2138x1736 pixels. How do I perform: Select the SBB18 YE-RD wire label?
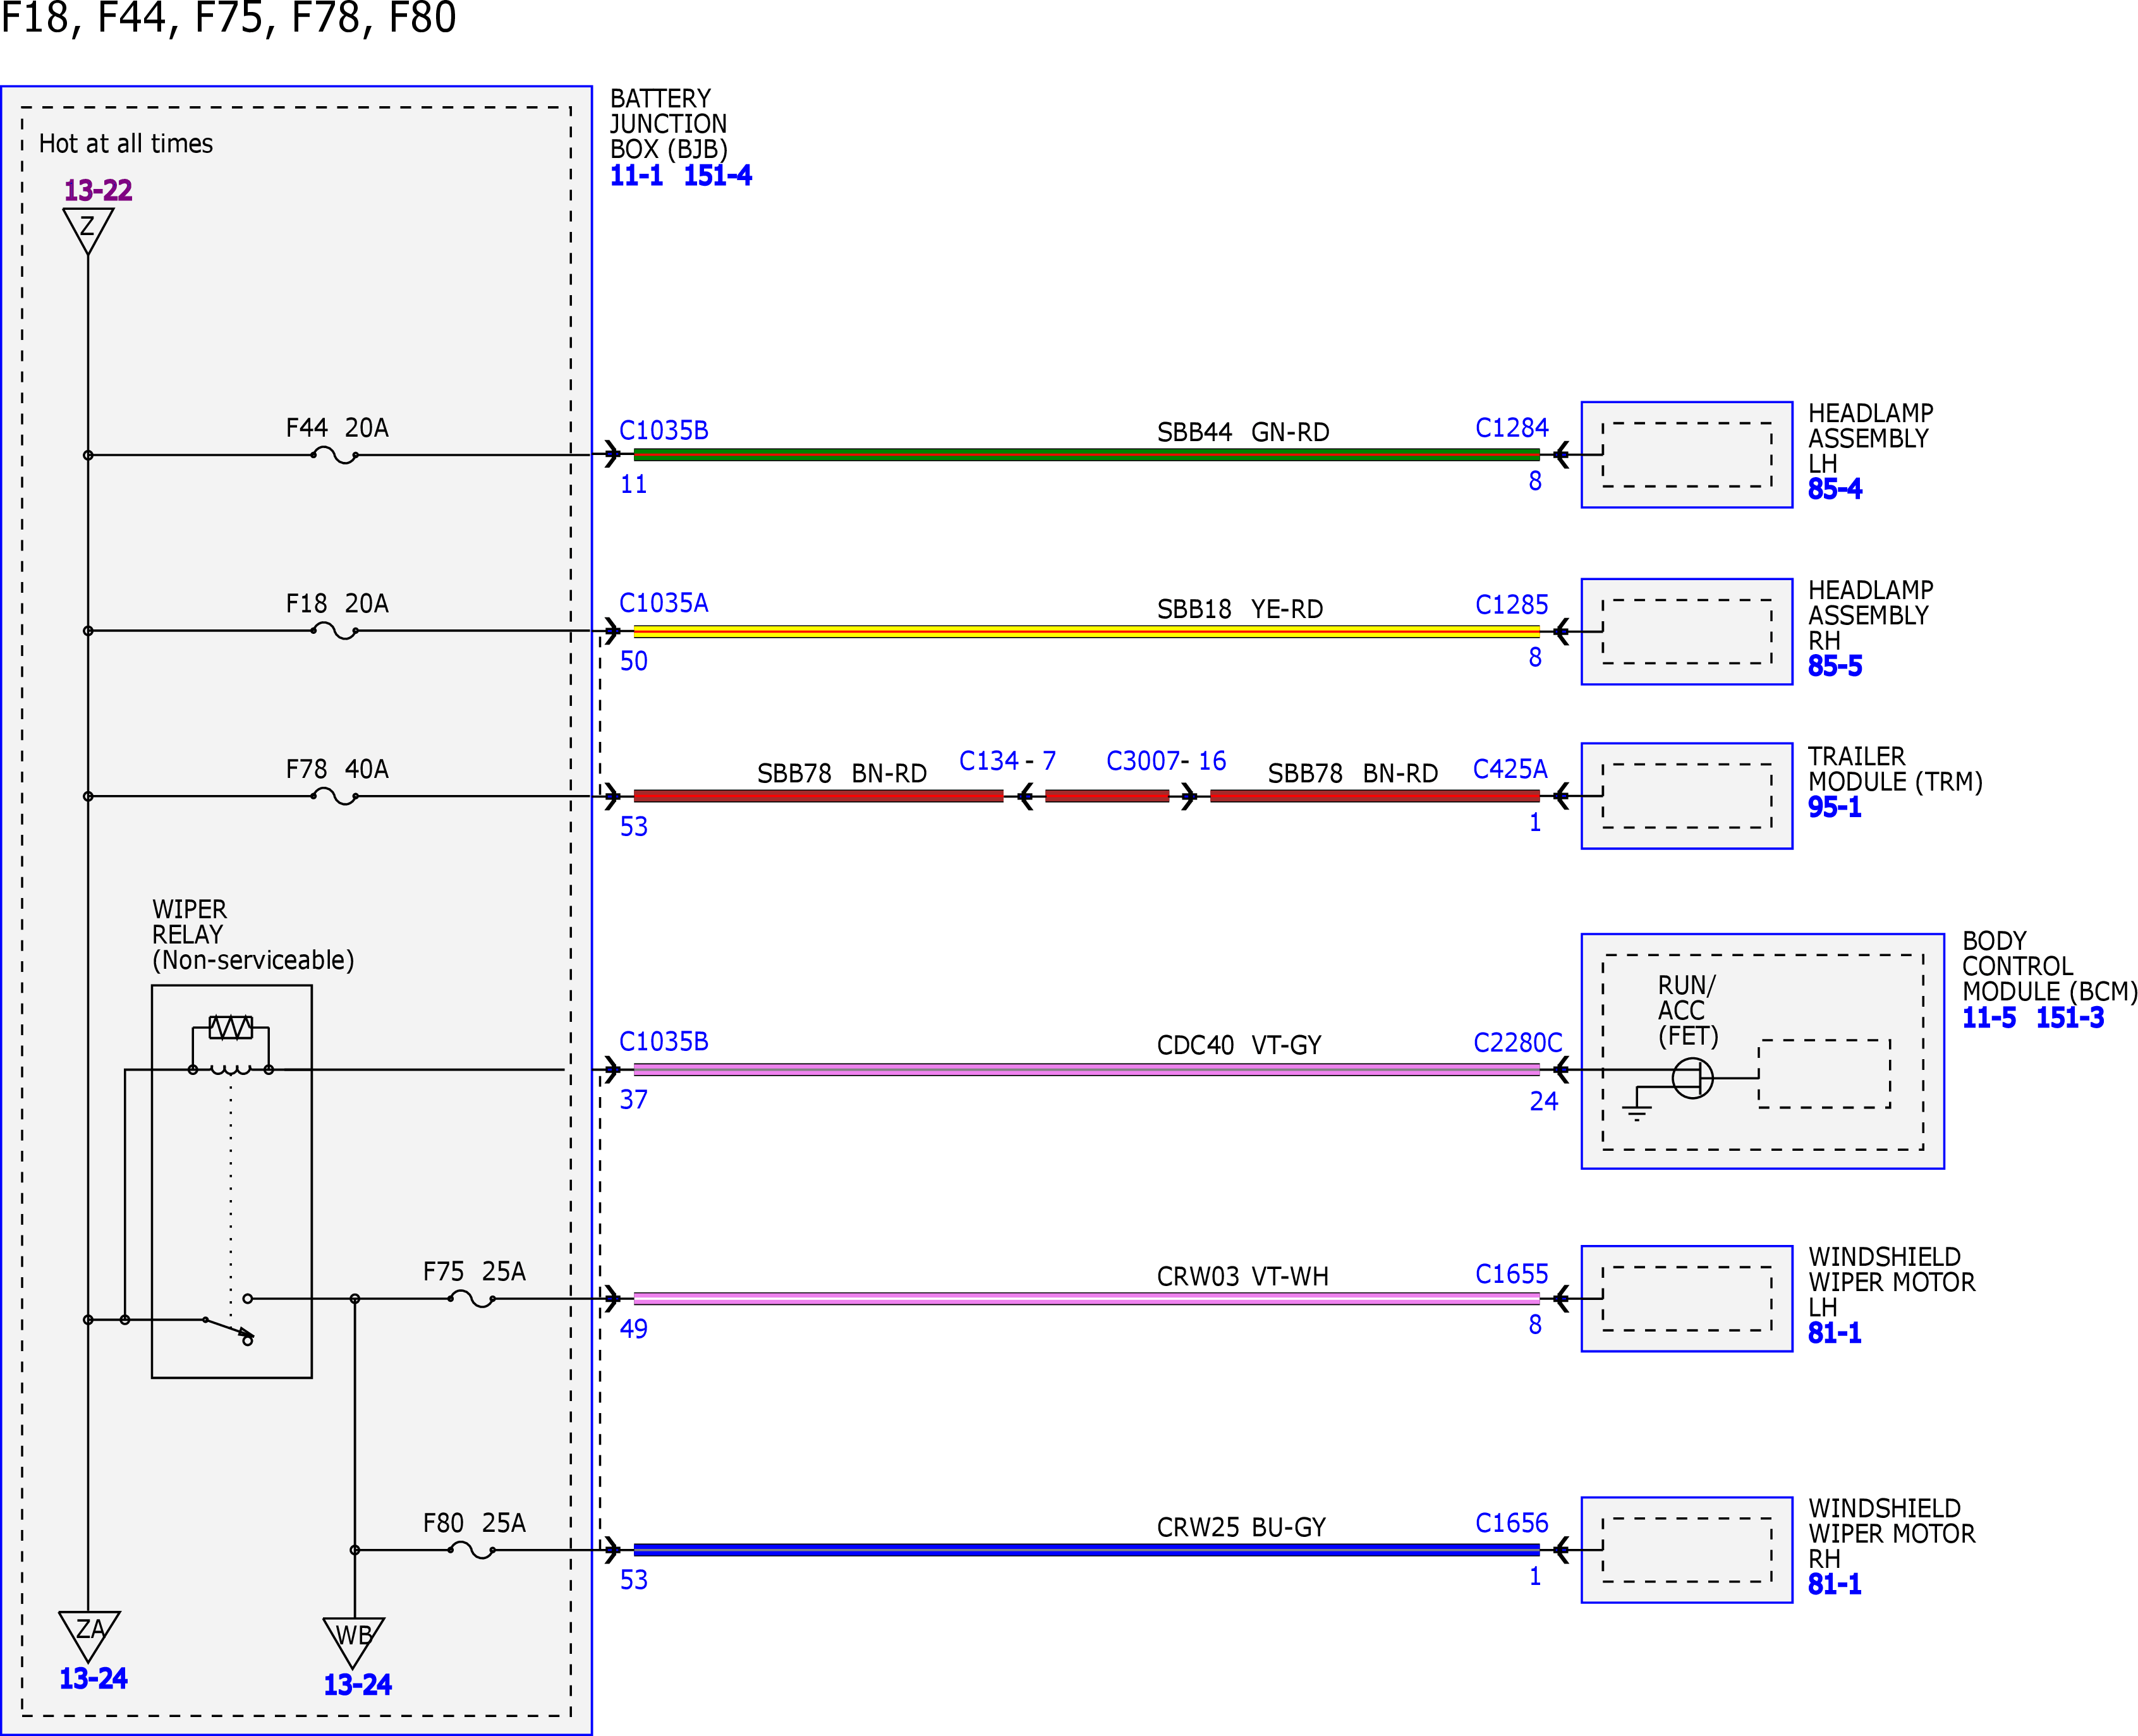coord(1240,609)
